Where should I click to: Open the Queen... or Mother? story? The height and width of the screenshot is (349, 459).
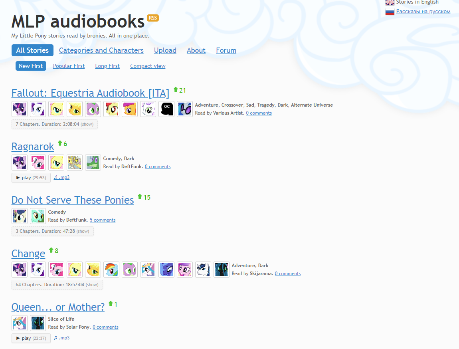[x=58, y=307]
